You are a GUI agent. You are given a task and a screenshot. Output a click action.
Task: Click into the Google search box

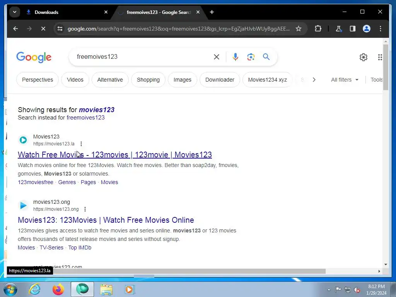pos(144,57)
